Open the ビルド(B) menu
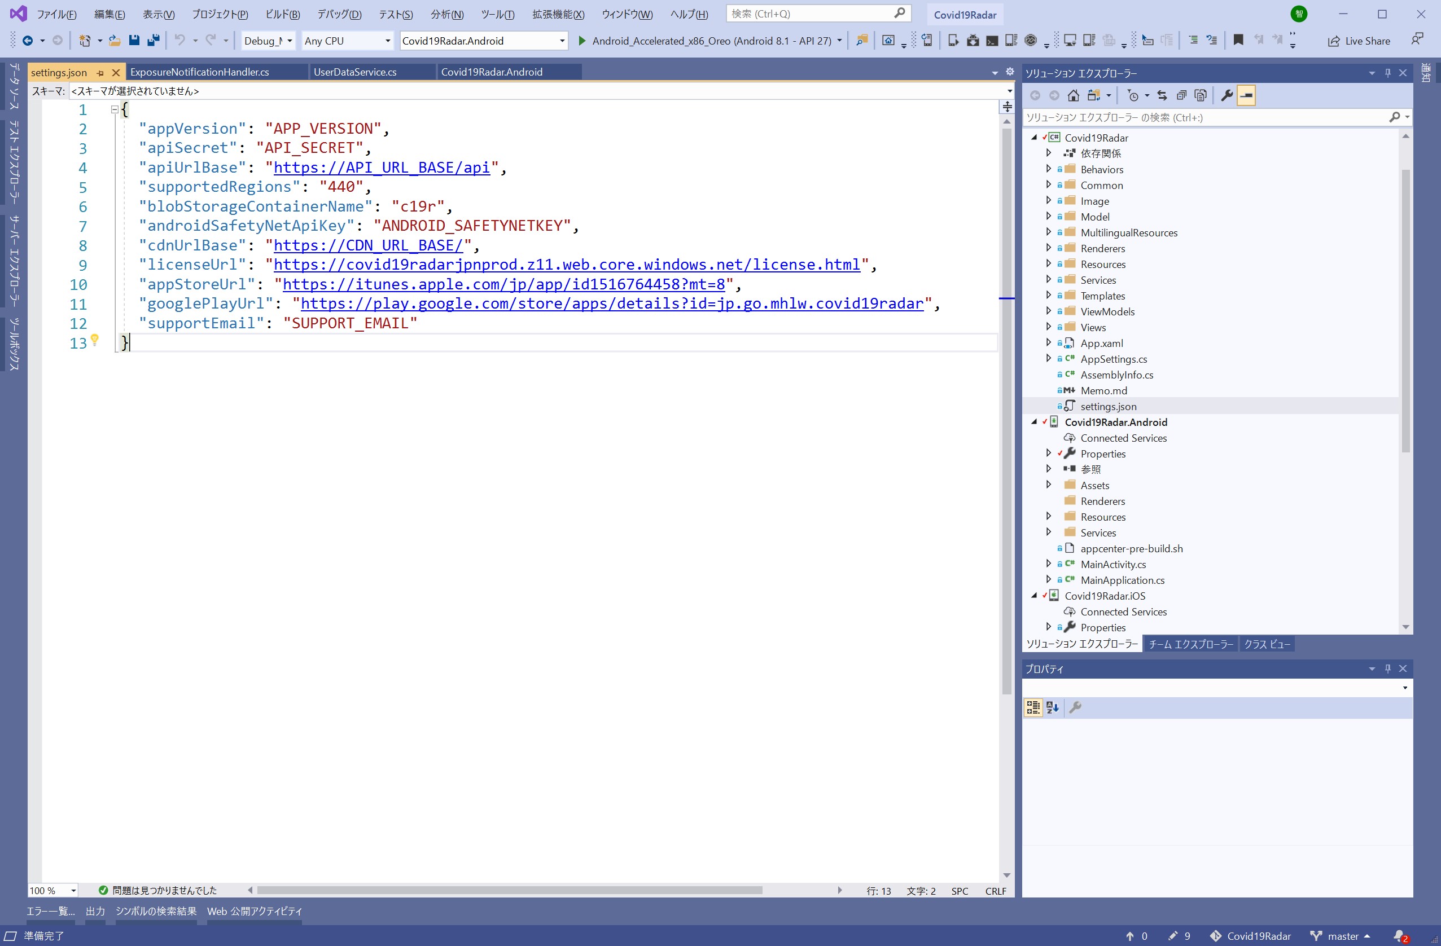 [x=282, y=14]
